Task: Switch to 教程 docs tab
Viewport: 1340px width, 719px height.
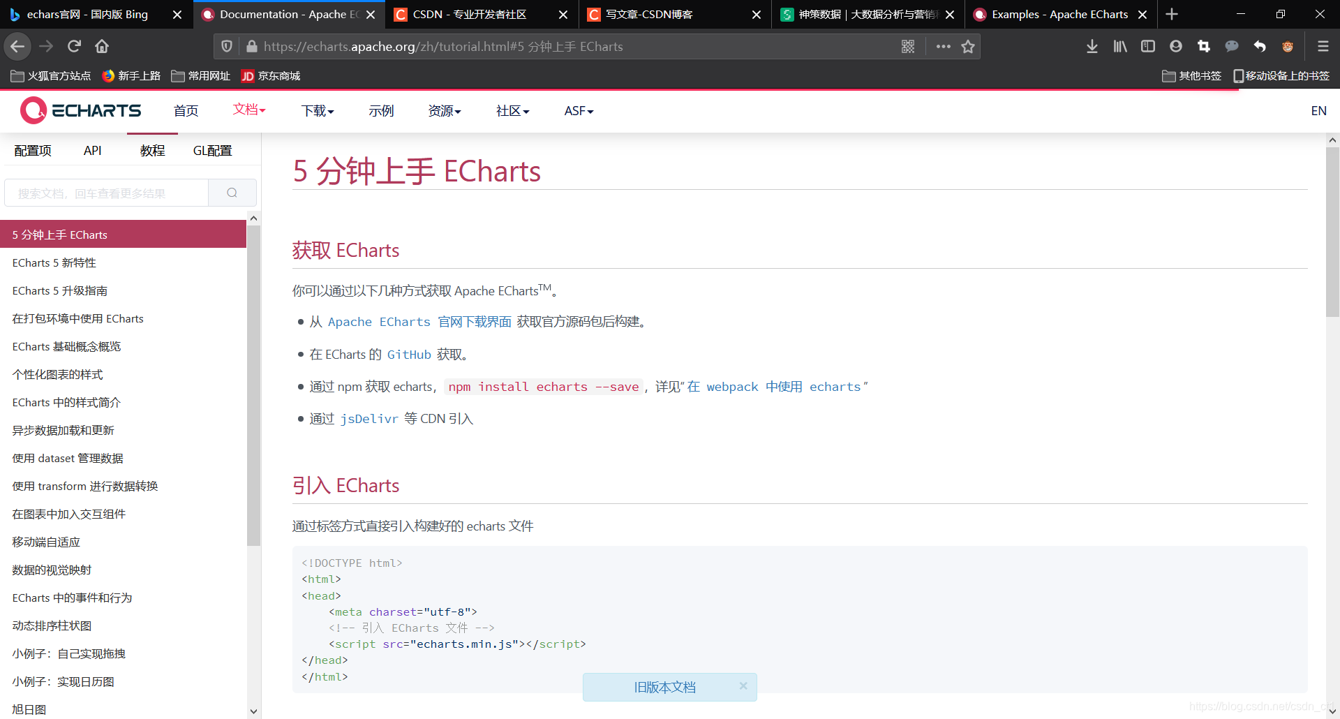Action: 152,150
